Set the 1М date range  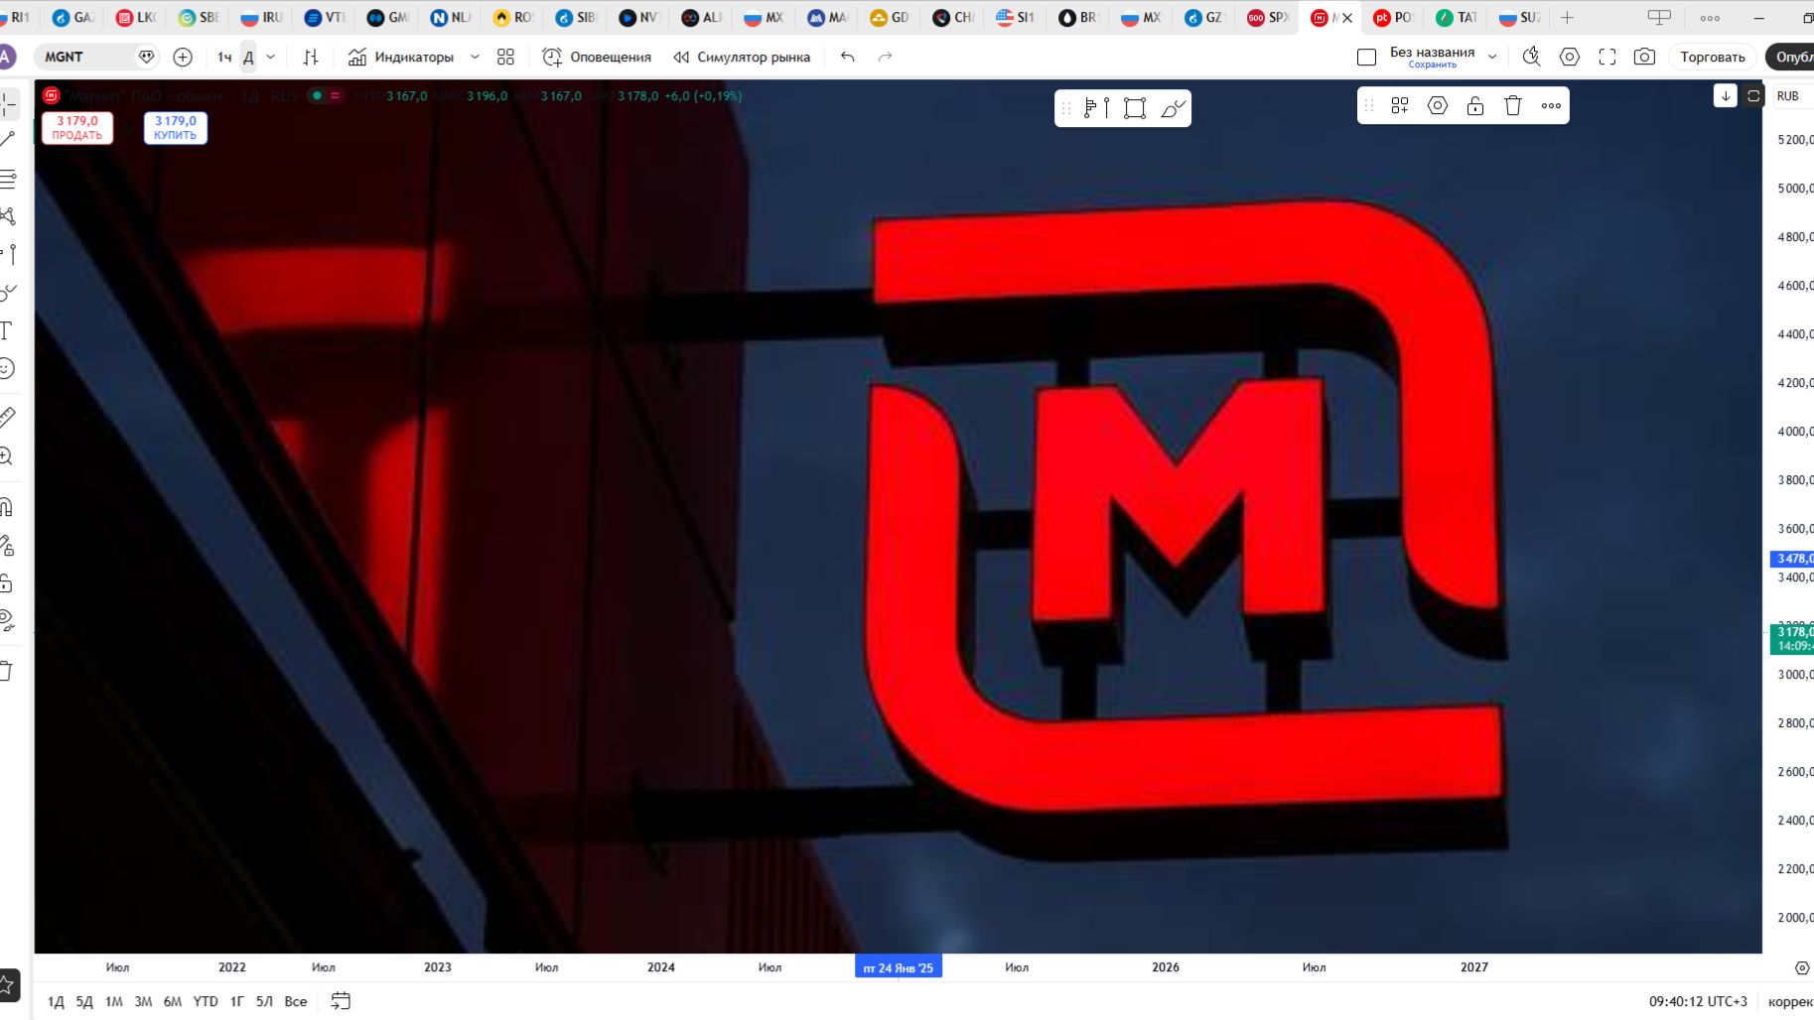114,1001
